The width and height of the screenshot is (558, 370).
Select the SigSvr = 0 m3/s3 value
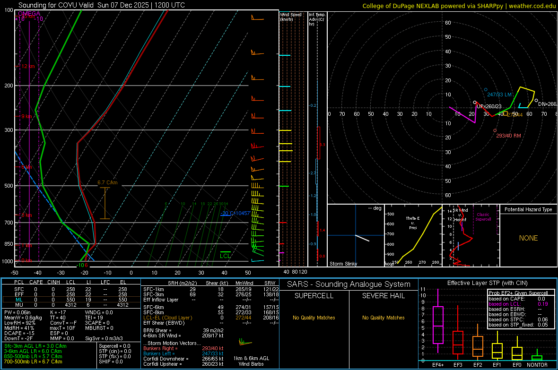104,338
